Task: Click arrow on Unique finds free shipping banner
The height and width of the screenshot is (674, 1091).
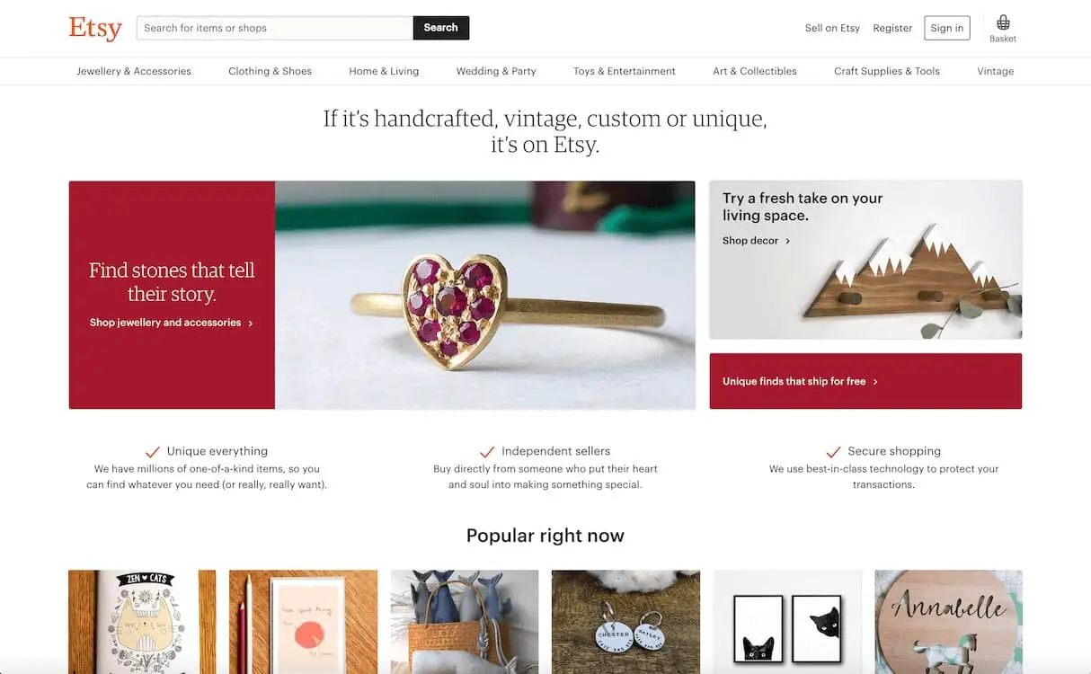Action: coord(875,382)
